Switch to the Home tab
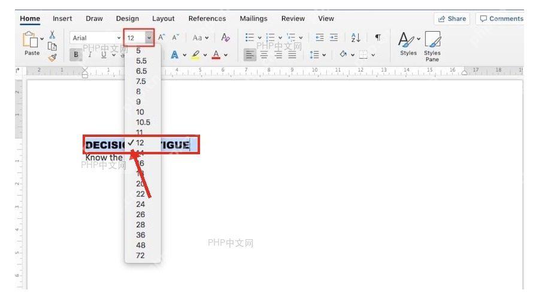 click(30, 19)
